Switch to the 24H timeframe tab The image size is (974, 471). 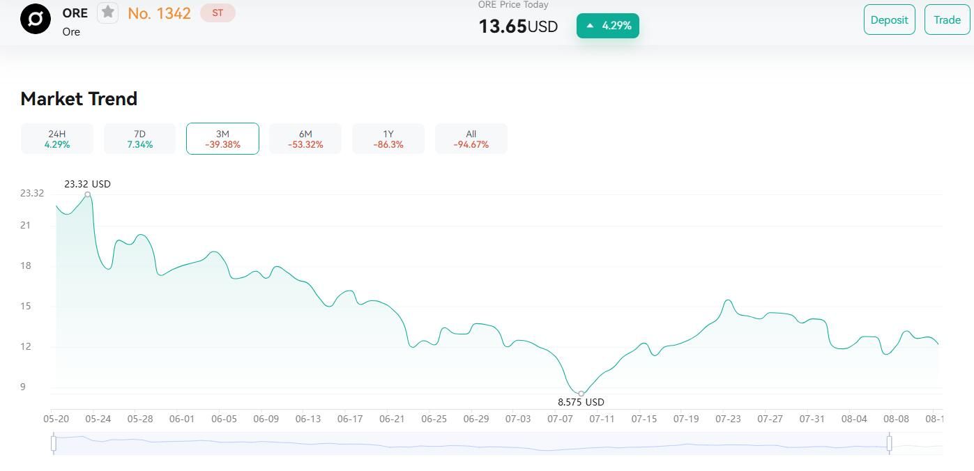point(57,139)
